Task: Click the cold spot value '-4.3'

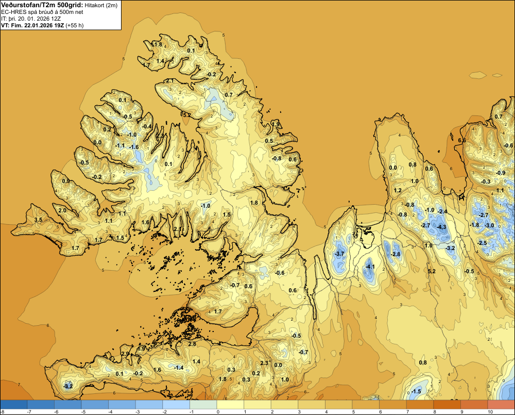Action: coord(441,227)
